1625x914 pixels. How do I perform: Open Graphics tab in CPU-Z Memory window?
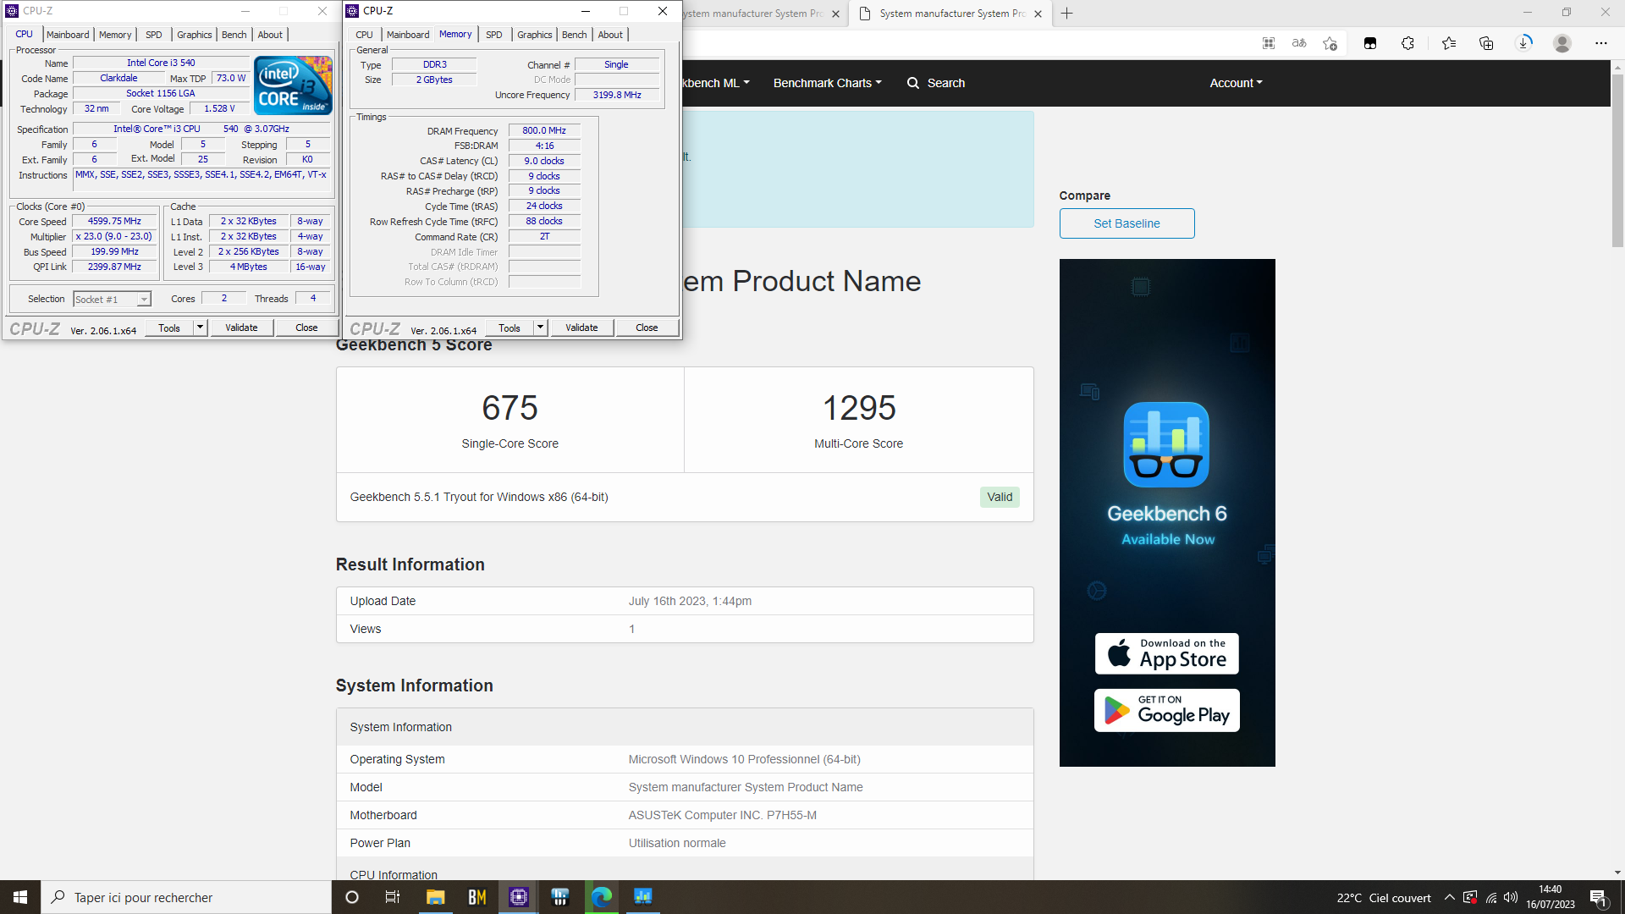(535, 35)
